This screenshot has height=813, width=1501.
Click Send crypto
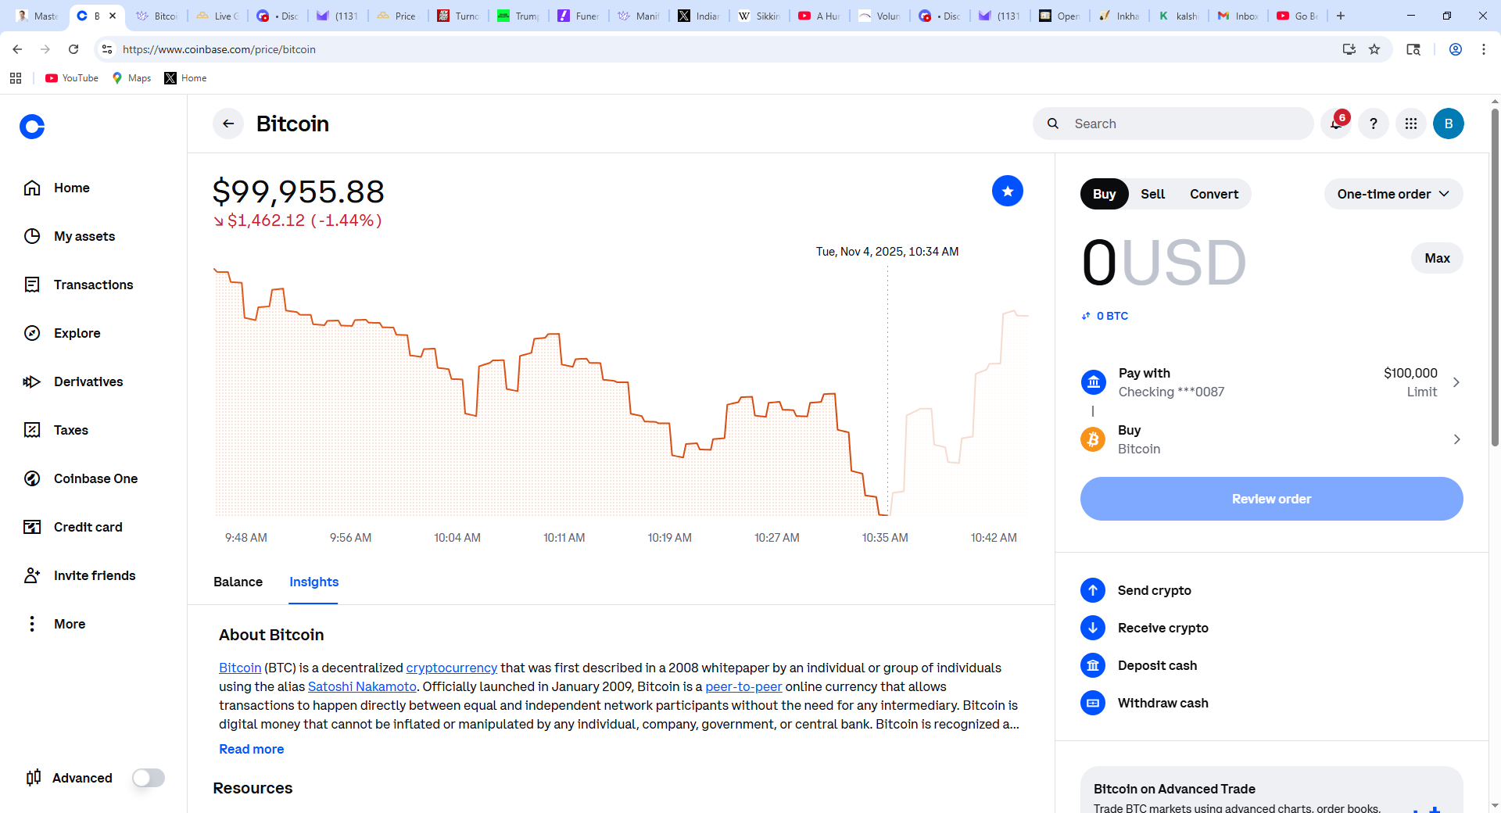point(1136,590)
